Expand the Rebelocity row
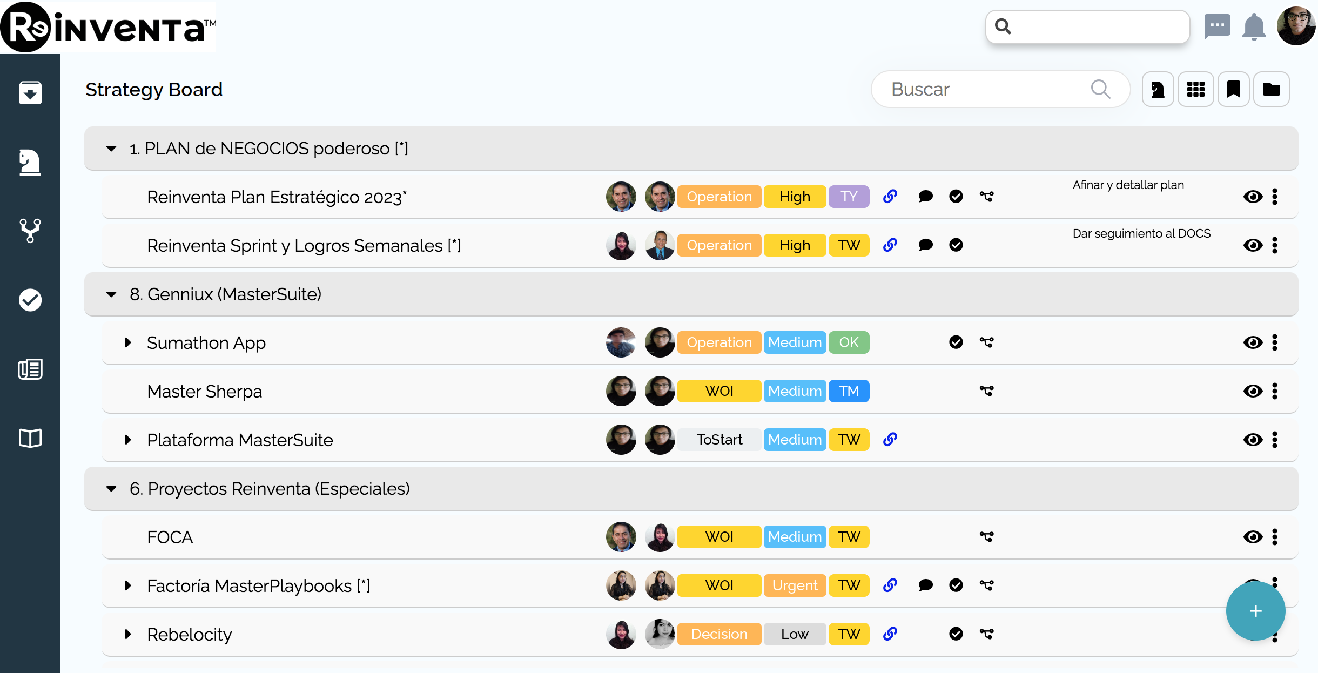 [x=128, y=634]
